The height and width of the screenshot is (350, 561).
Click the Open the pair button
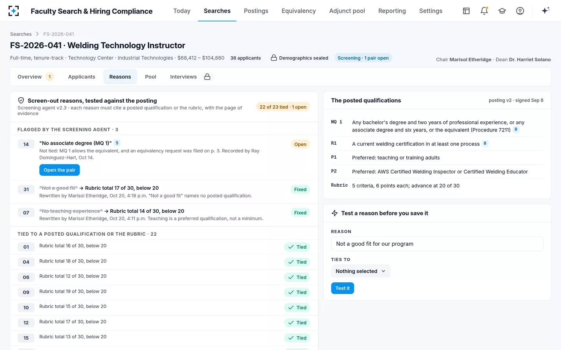[x=60, y=170]
